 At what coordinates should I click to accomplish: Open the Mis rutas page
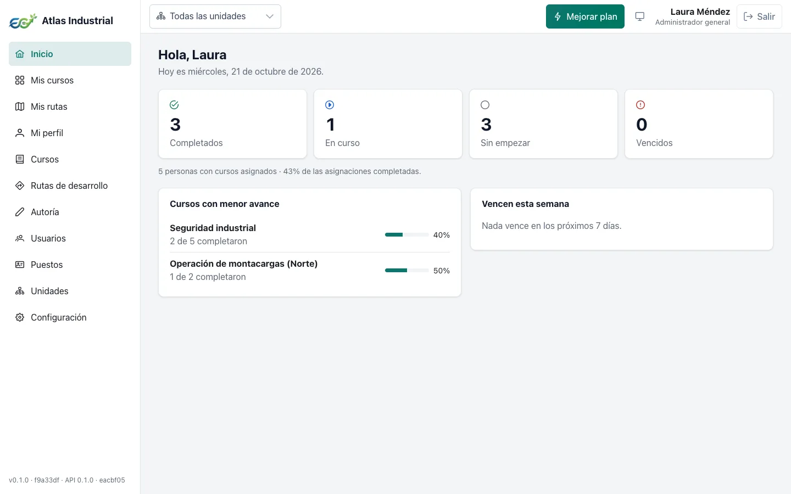point(70,106)
